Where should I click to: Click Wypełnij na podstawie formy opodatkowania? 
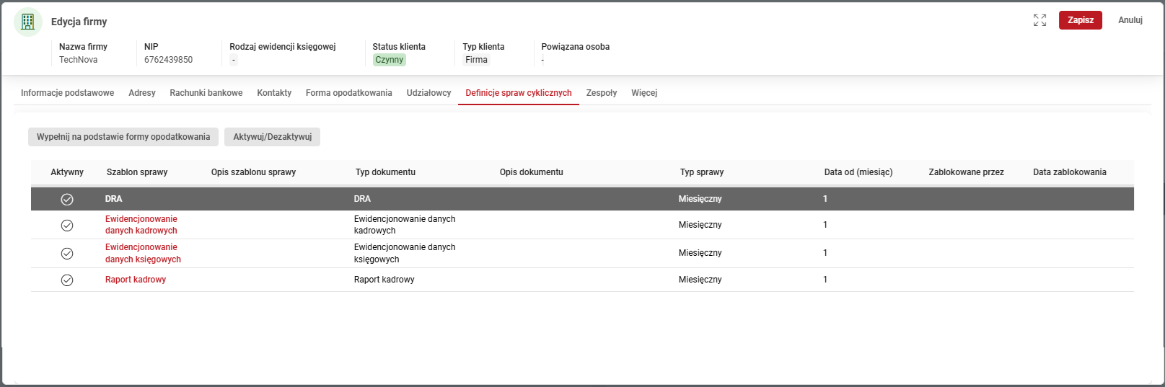(123, 137)
